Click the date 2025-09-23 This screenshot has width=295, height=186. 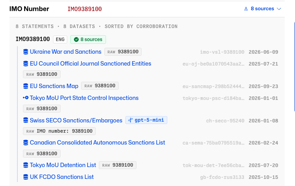[x=263, y=86]
